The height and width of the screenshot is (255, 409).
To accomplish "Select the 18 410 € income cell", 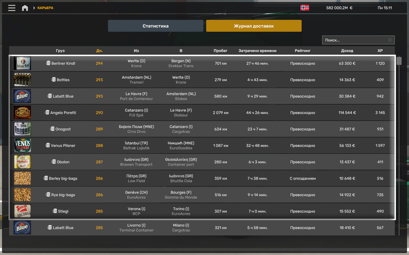I will [347, 228].
